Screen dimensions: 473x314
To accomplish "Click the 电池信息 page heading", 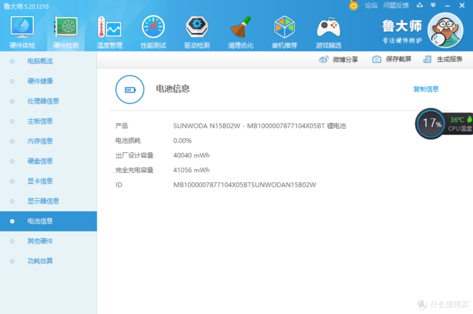I will (173, 88).
